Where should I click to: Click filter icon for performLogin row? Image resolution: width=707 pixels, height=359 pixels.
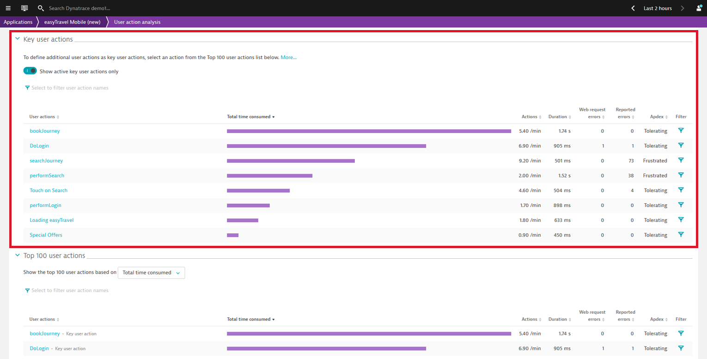point(681,205)
